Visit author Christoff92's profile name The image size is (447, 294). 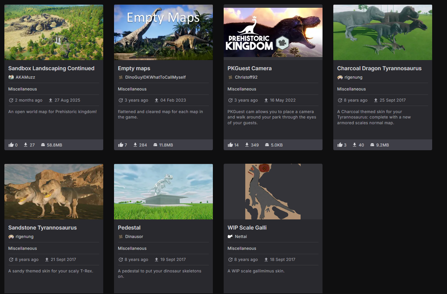[246, 77]
